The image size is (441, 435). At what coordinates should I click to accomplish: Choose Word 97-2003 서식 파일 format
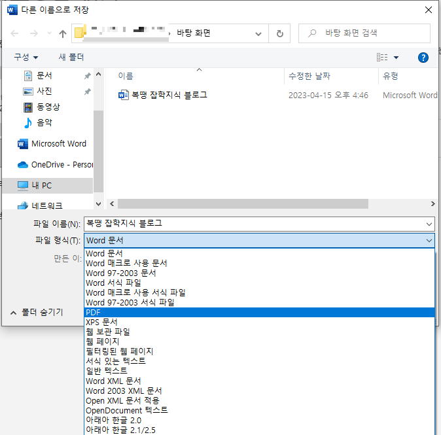[259, 303]
